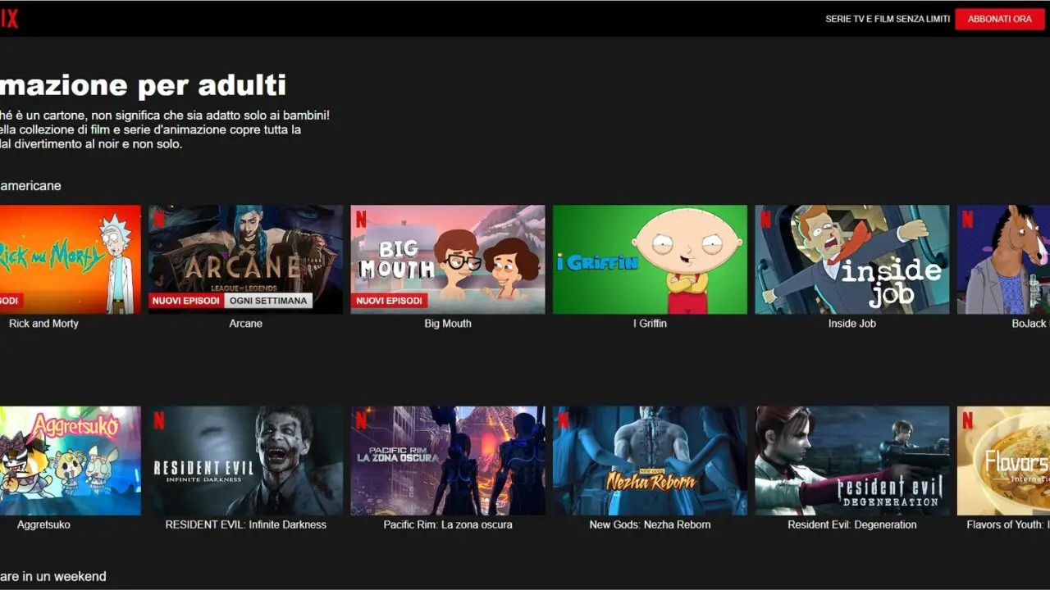Click the OGNI SETTIMANA badge on Arcane
Image resolution: width=1050 pixels, height=590 pixels.
click(x=268, y=301)
